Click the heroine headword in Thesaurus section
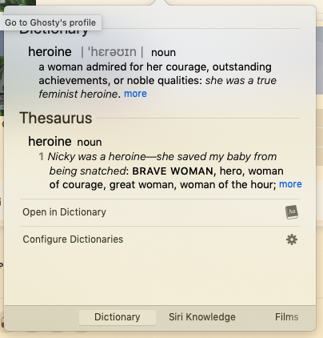The height and width of the screenshot is (338, 323). (x=50, y=141)
